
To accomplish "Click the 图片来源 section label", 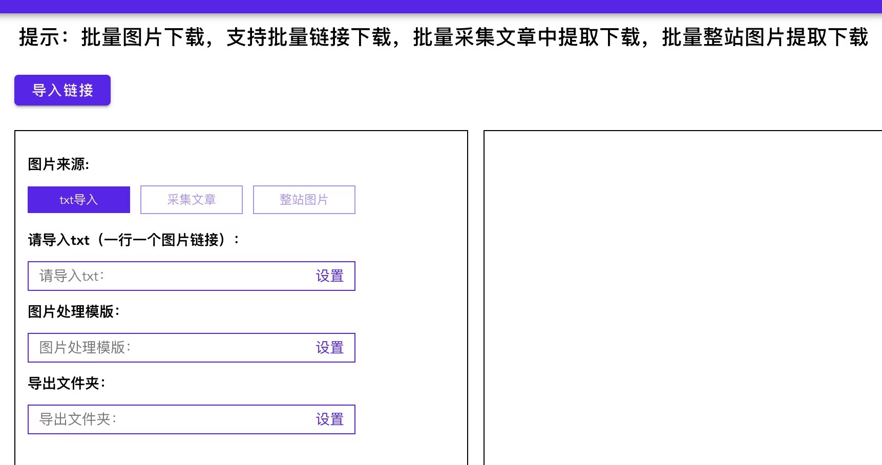I will (58, 164).
